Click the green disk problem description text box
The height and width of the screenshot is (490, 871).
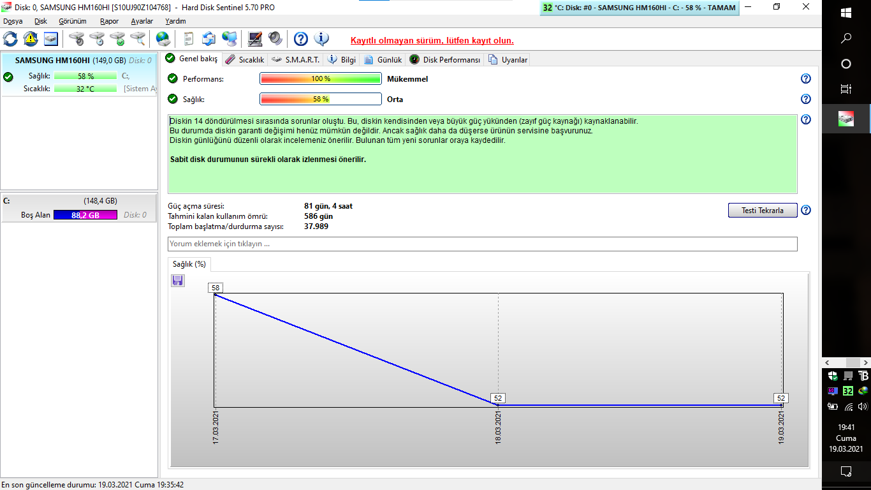(483, 154)
